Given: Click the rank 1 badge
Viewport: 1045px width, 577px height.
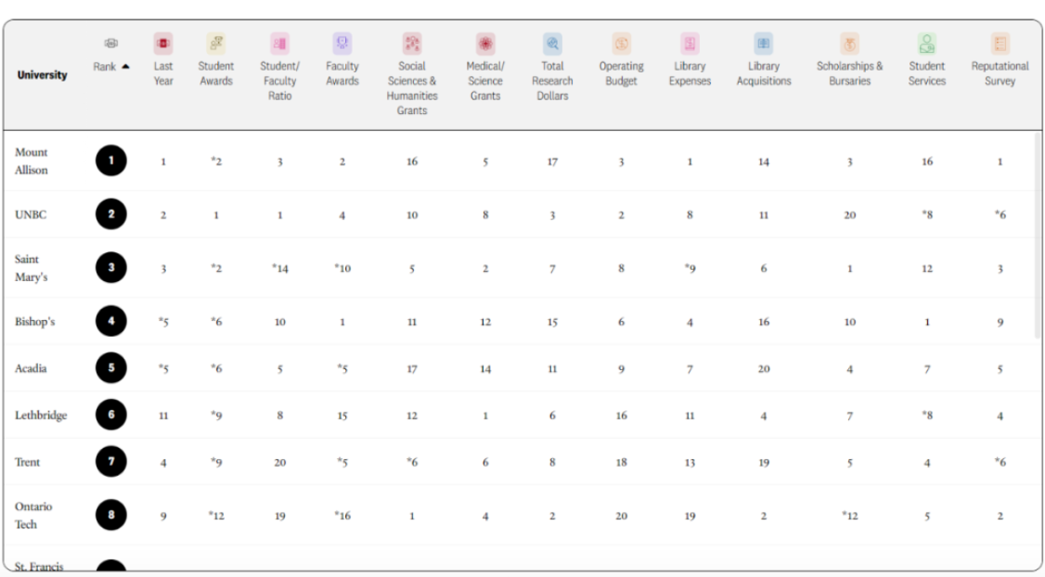Looking at the screenshot, I should pyautogui.click(x=111, y=161).
